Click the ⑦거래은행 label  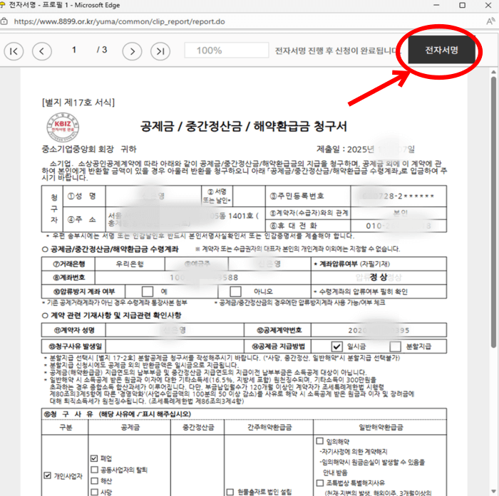tap(68, 264)
